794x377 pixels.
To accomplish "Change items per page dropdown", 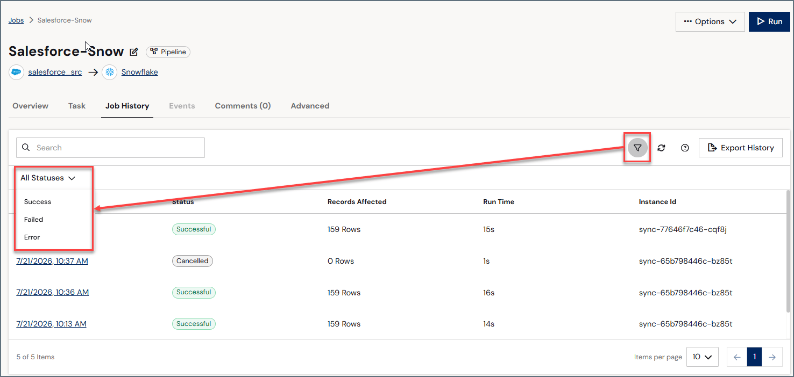I will click(702, 357).
